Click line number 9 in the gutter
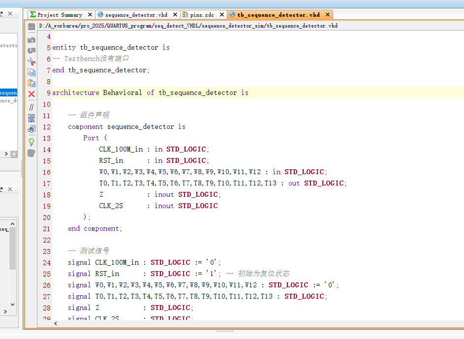 49,93
